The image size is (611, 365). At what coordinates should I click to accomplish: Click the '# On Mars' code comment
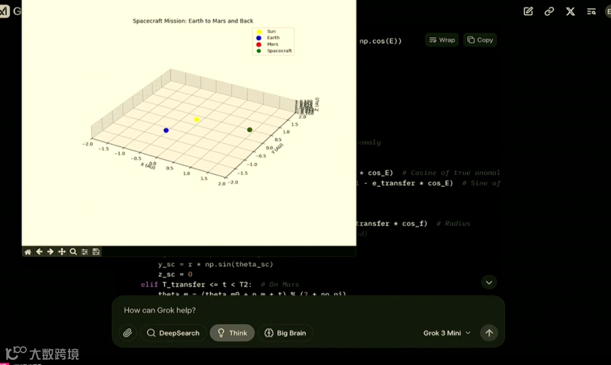click(x=280, y=285)
